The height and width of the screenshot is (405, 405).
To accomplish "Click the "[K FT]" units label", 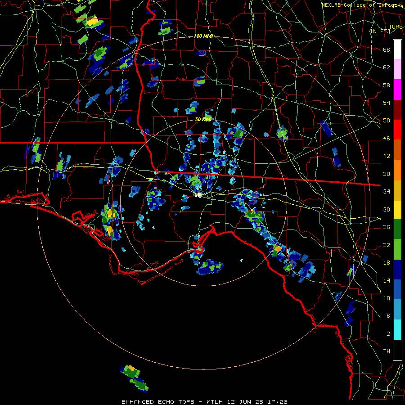I will point(380,31).
